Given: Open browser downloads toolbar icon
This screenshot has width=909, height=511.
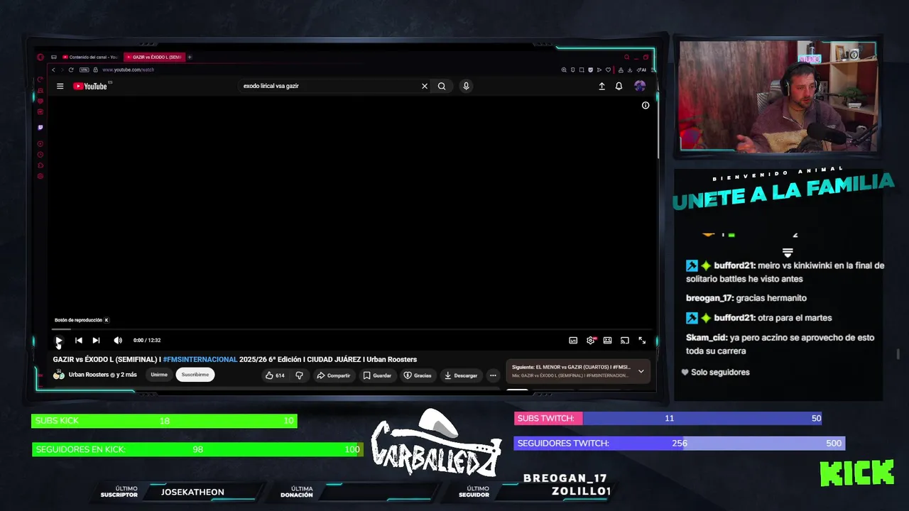Looking at the screenshot, I should [630, 70].
